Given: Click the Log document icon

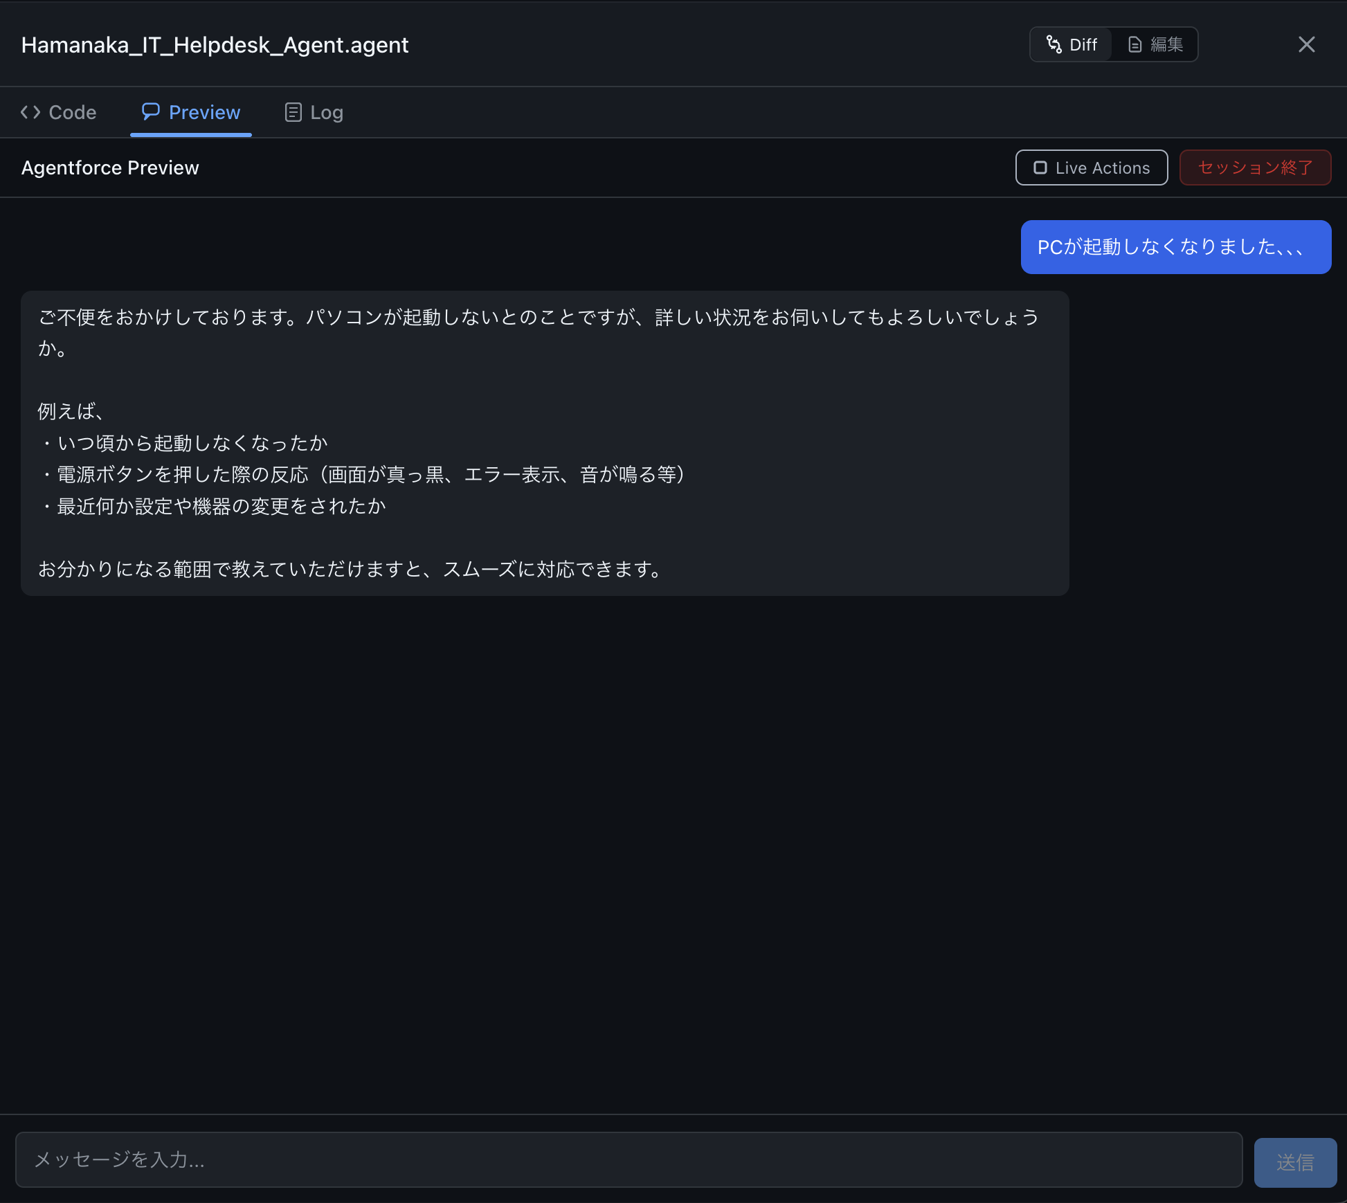Looking at the screenshot, I should [293, 112].
